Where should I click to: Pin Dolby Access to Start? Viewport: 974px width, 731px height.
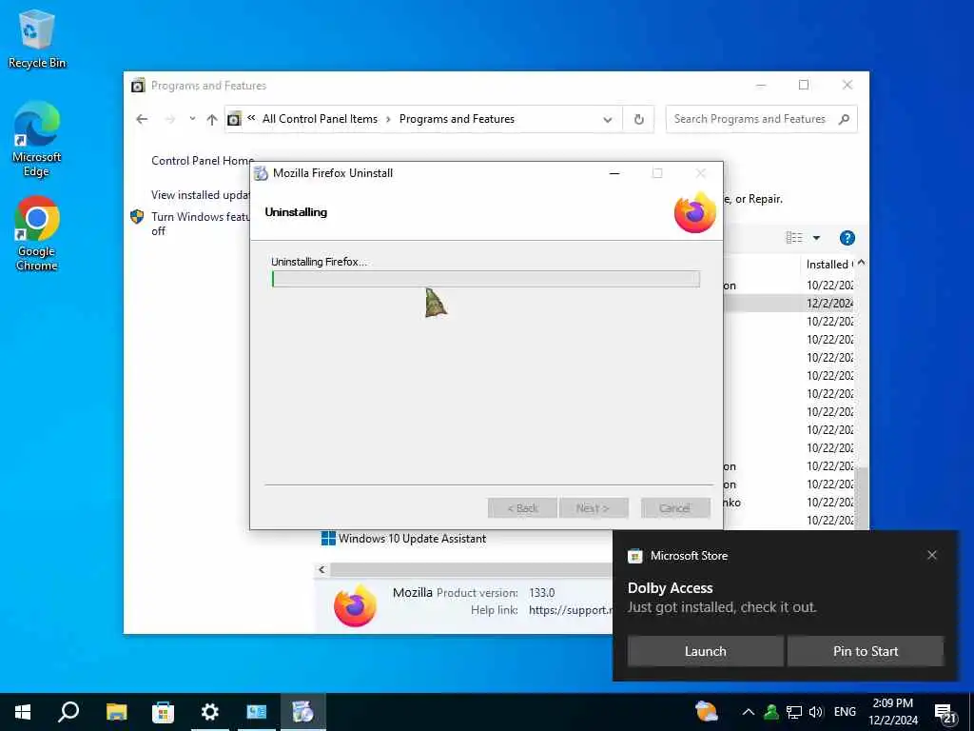point(866,651)
